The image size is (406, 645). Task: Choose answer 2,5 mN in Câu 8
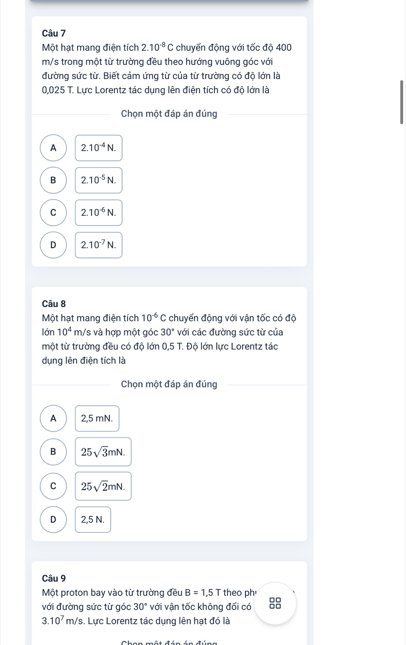tap(97, 418)
